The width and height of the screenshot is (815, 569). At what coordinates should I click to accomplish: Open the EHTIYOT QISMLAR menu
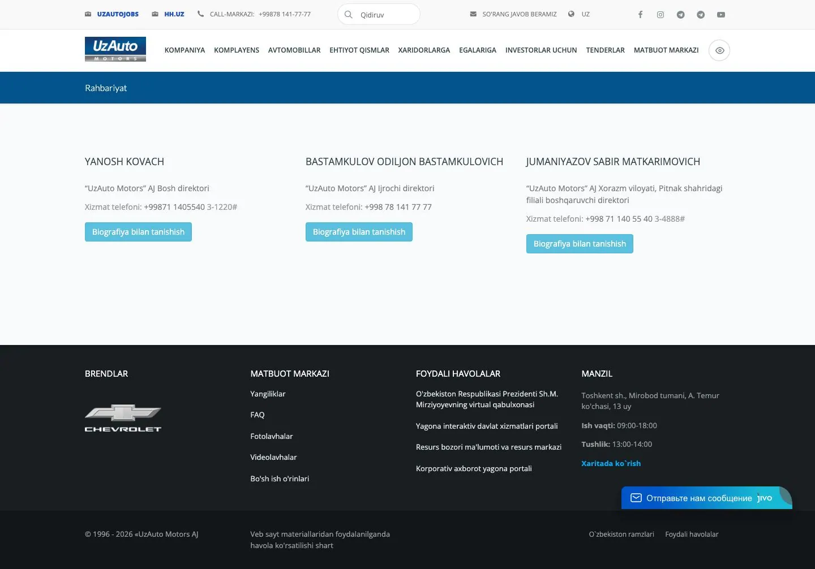[359, 50]
